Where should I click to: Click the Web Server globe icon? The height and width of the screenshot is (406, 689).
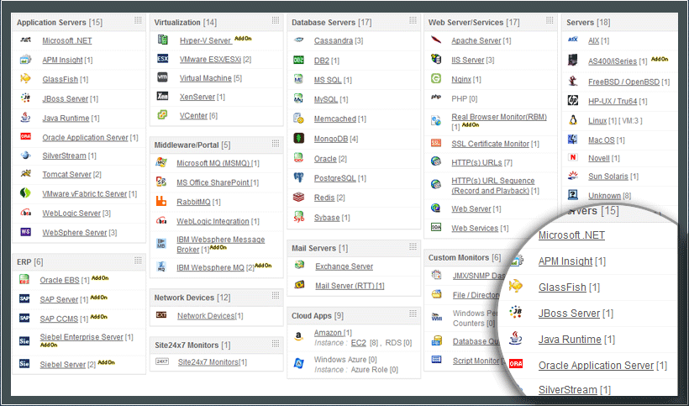click(x=436, y=208)
